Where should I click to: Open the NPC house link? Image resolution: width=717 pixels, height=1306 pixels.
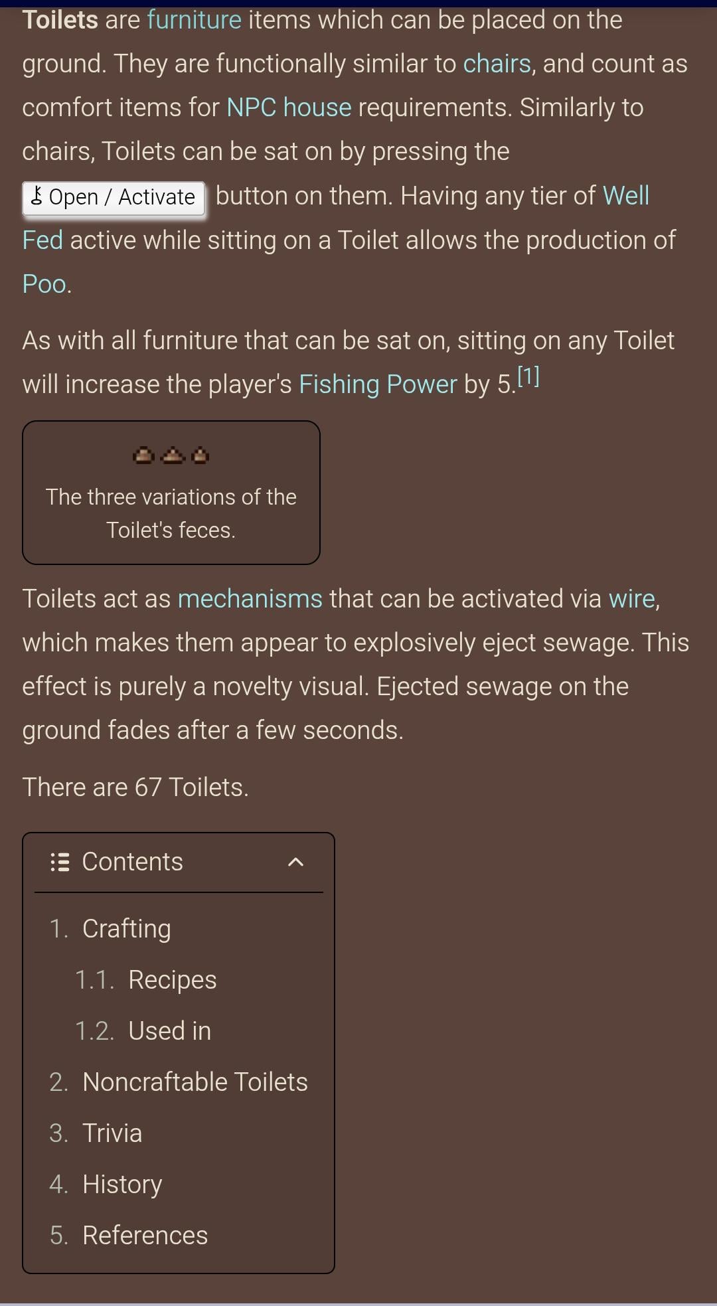coord(289,108)
